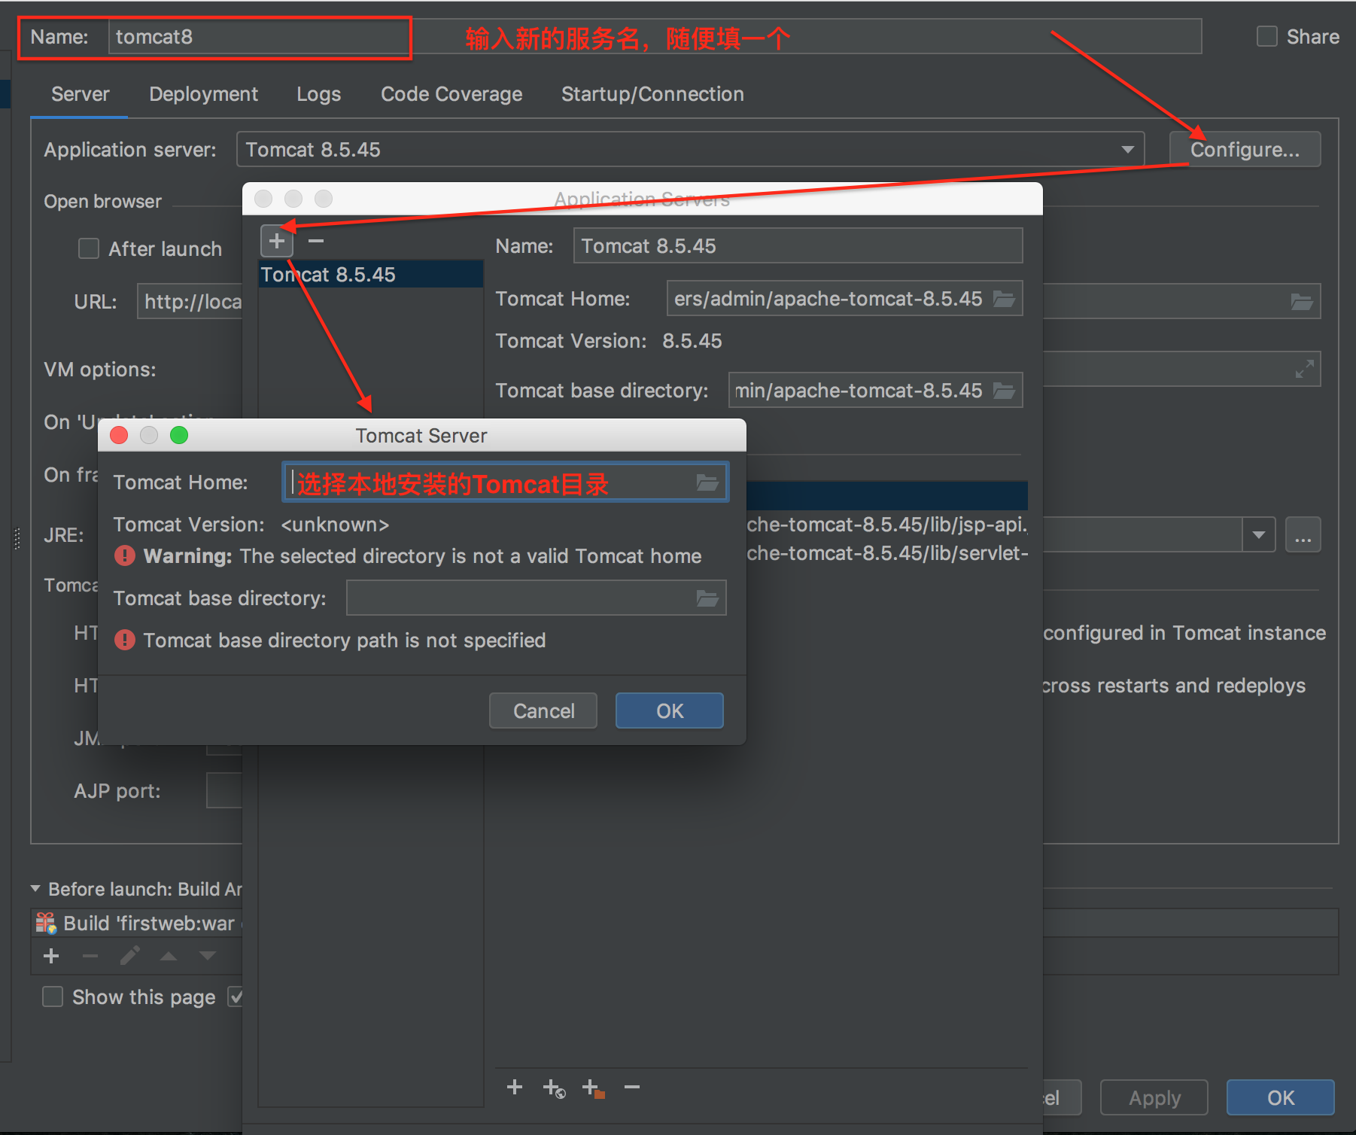1356x1135 pixels.
Task: Check the Show this page checkbox
Action: (x=53, y=997)
